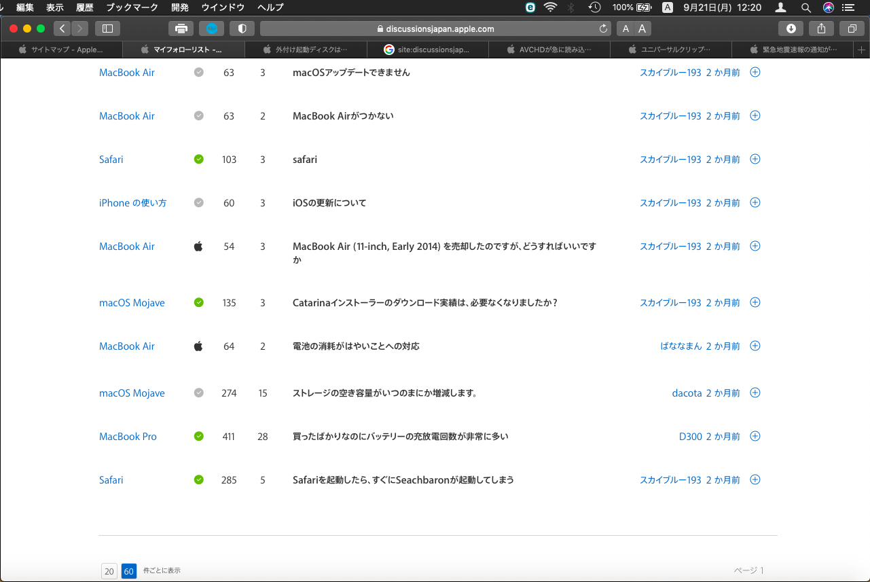This screenshot has width=870, height=582.
Task: Open the ブックマーク menu
Action: point(132,7)
